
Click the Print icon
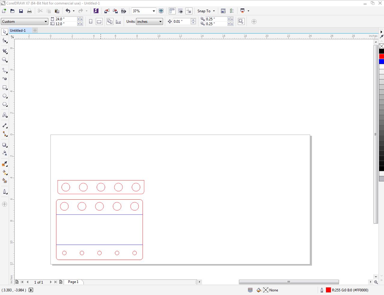[29, 11]
